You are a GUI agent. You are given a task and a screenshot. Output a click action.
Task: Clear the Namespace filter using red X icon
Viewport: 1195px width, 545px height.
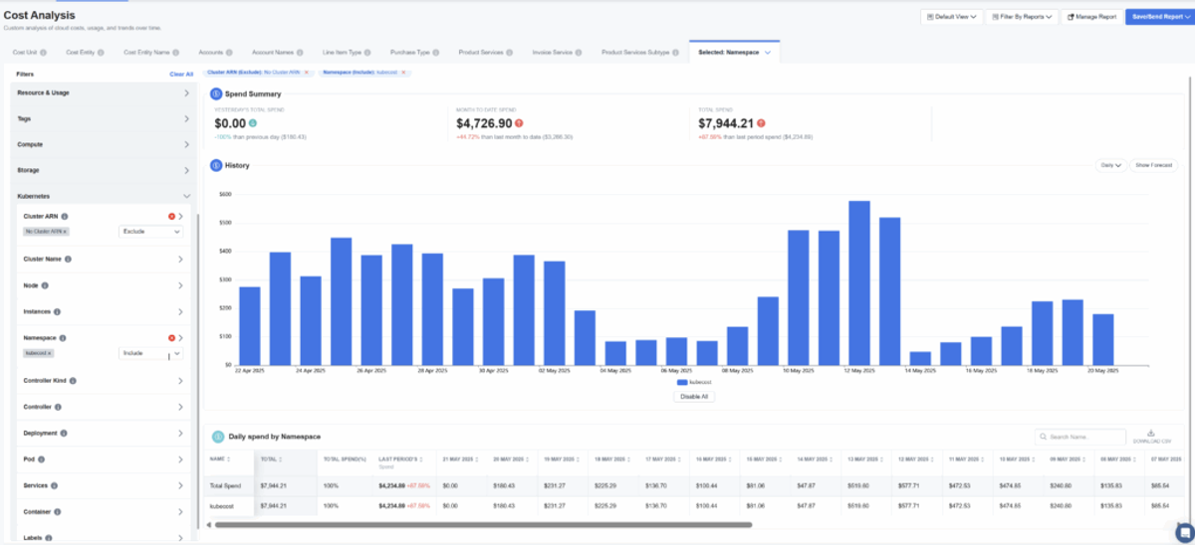171,338
